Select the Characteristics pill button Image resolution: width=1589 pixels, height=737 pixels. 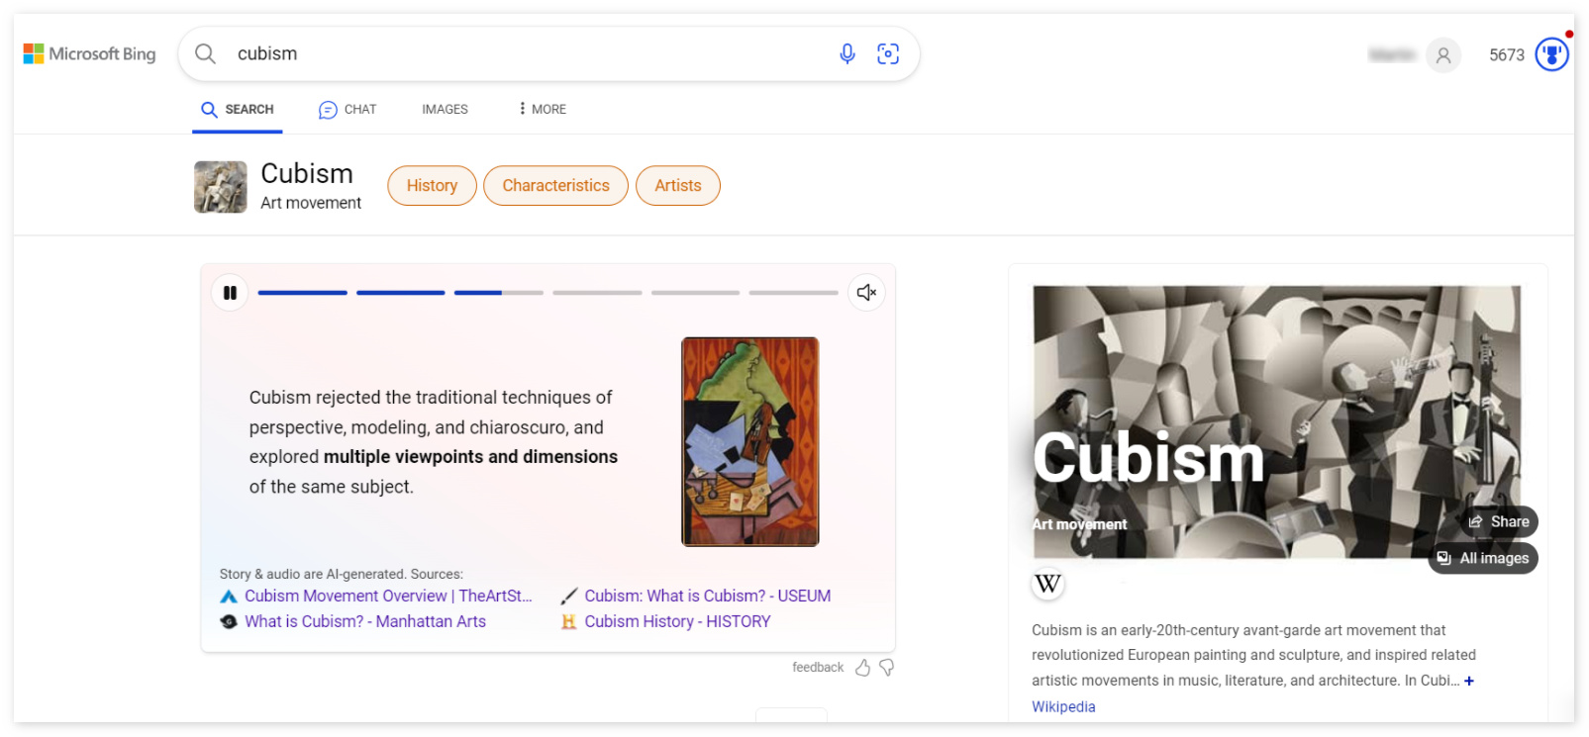click(555, 186)
